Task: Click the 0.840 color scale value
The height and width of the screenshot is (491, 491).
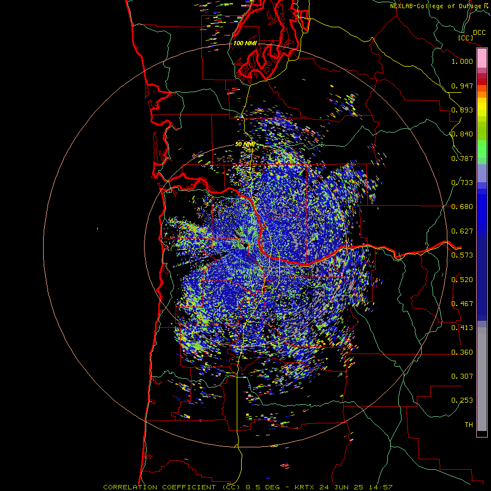Action: tap(462, 134)
